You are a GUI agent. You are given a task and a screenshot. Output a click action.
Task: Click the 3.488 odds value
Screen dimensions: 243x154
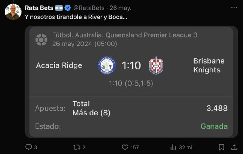(217, 108)
